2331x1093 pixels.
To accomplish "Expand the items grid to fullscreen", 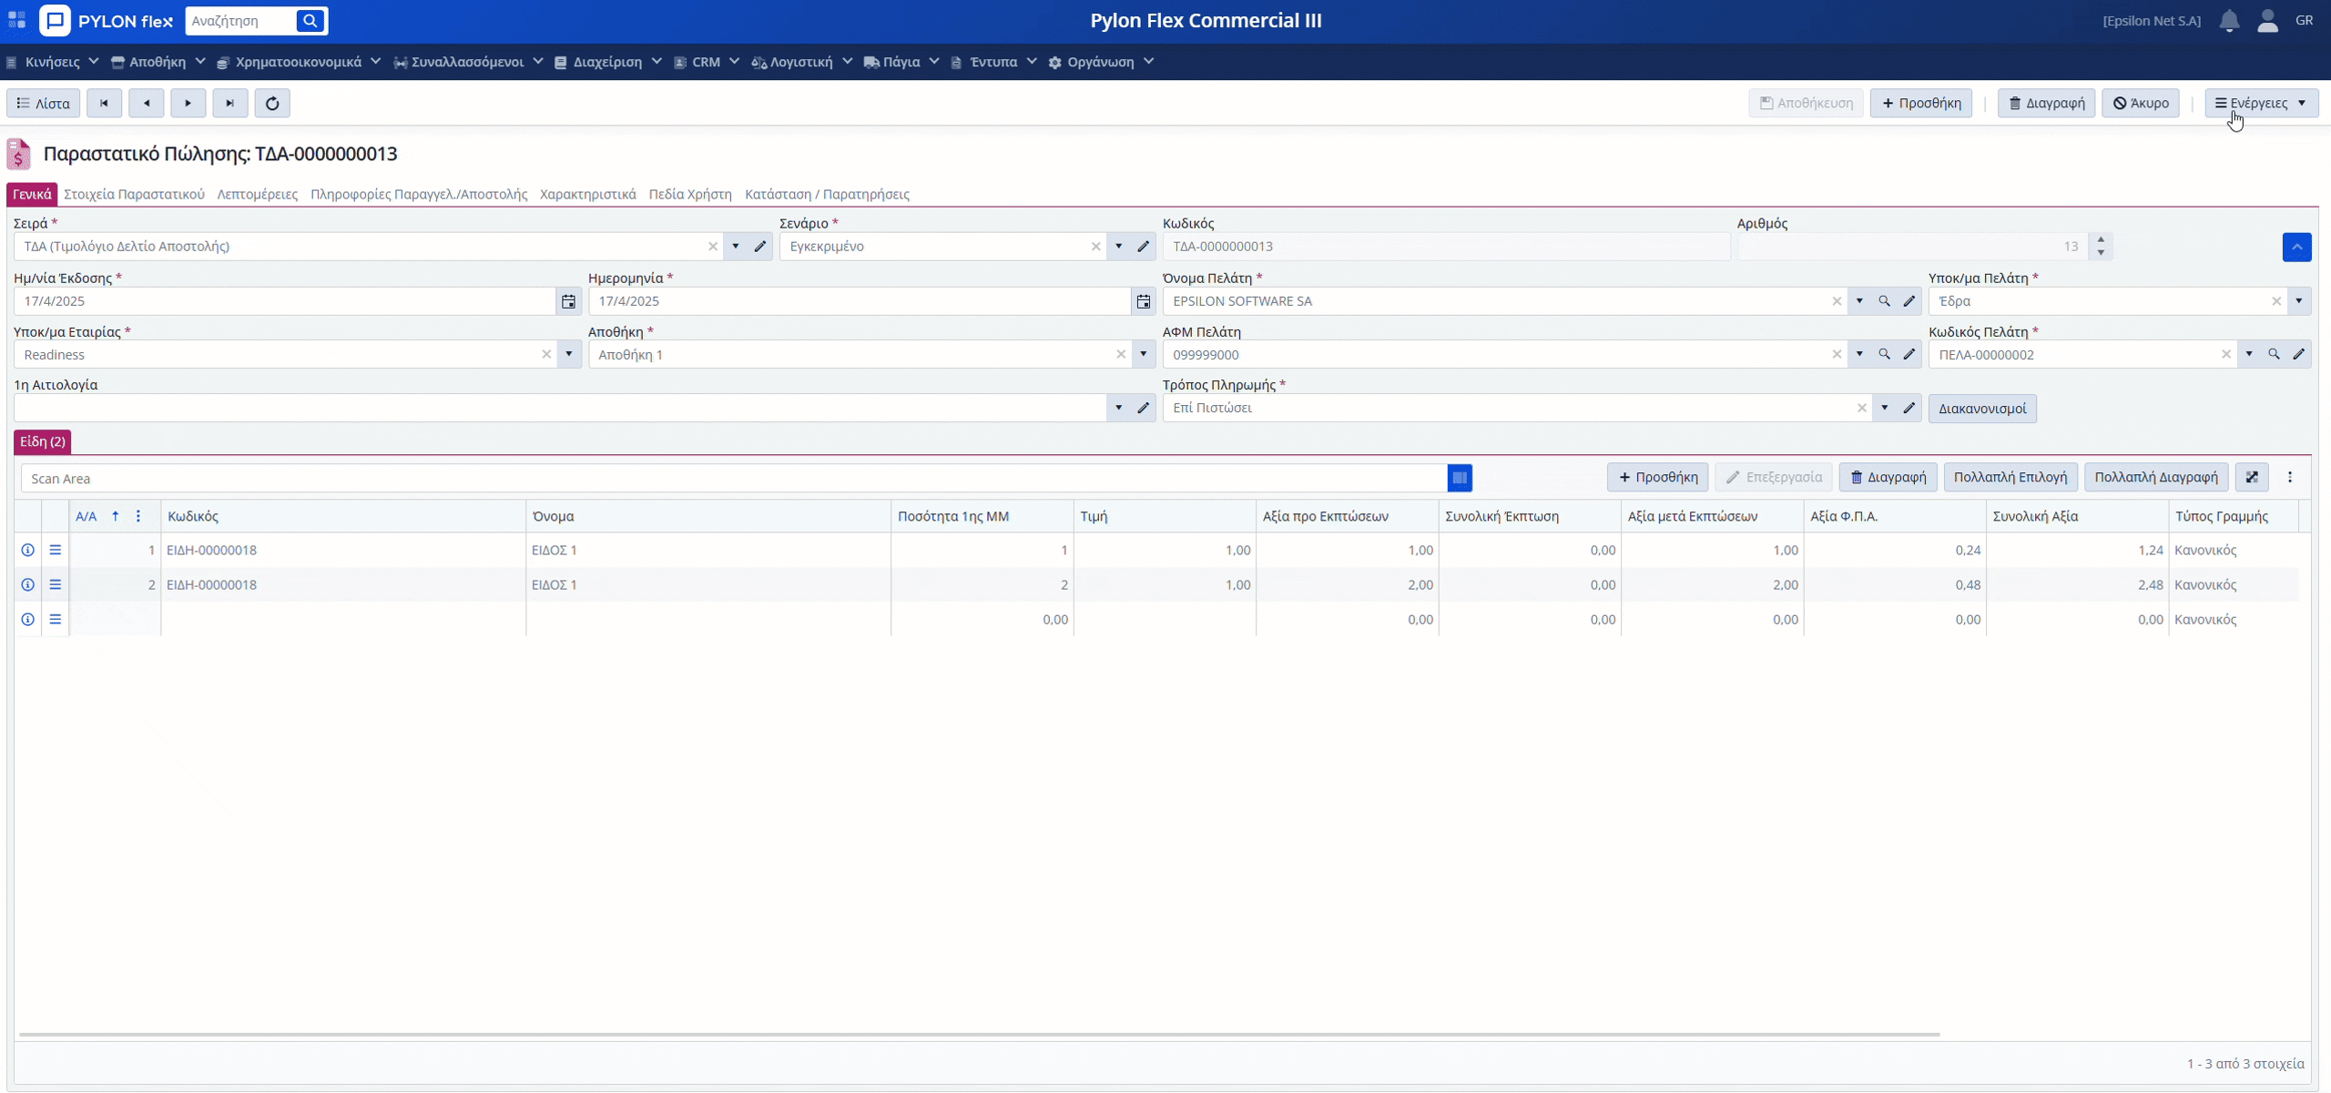I will (x=2252, y=477).
